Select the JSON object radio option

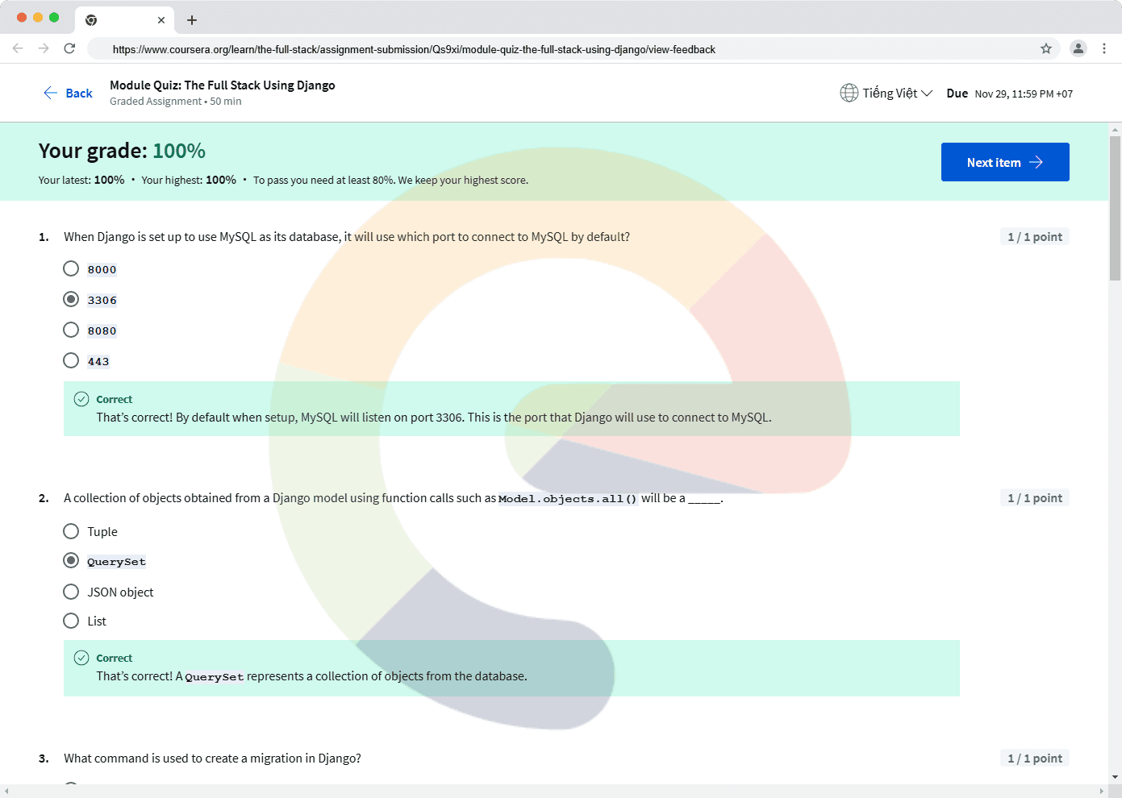point(71,592)
